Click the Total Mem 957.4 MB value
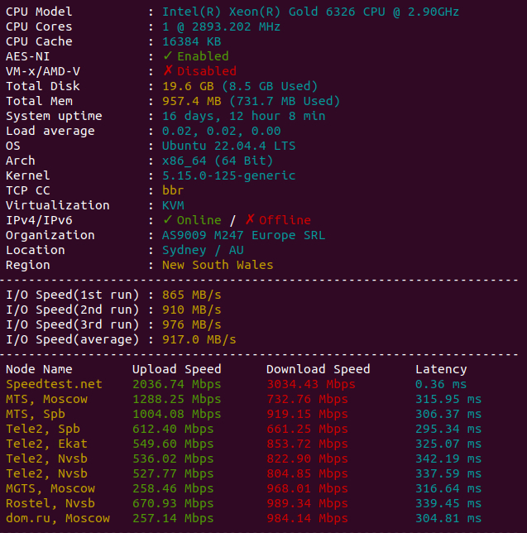This screenshot has width=527, height=533. tap(192, 101)
